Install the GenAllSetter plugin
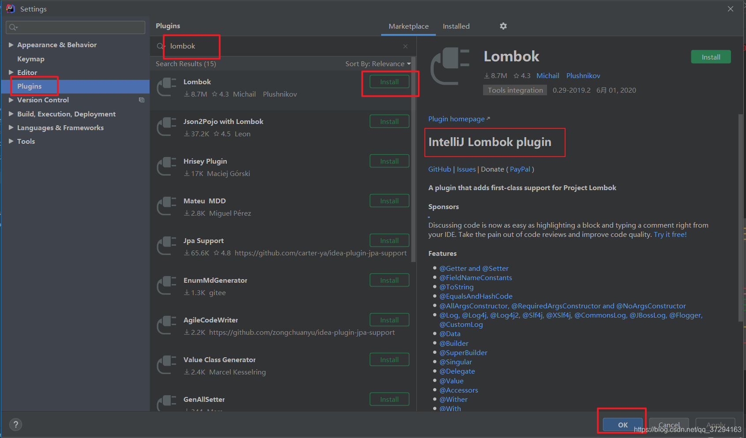The width and height of the screenshot is (746, 438). (x=390, y=399)
